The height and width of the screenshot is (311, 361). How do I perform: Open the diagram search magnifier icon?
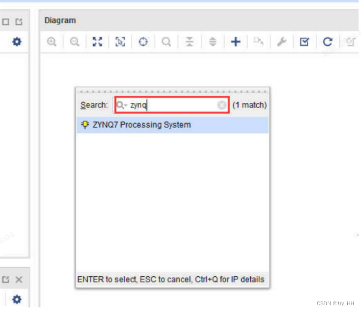click(166, 42)
